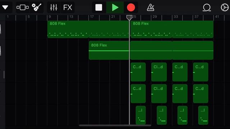Open the loop browser icon
Image resolution: width=230 pixels, height=129 pixels.
click(207, 8)
